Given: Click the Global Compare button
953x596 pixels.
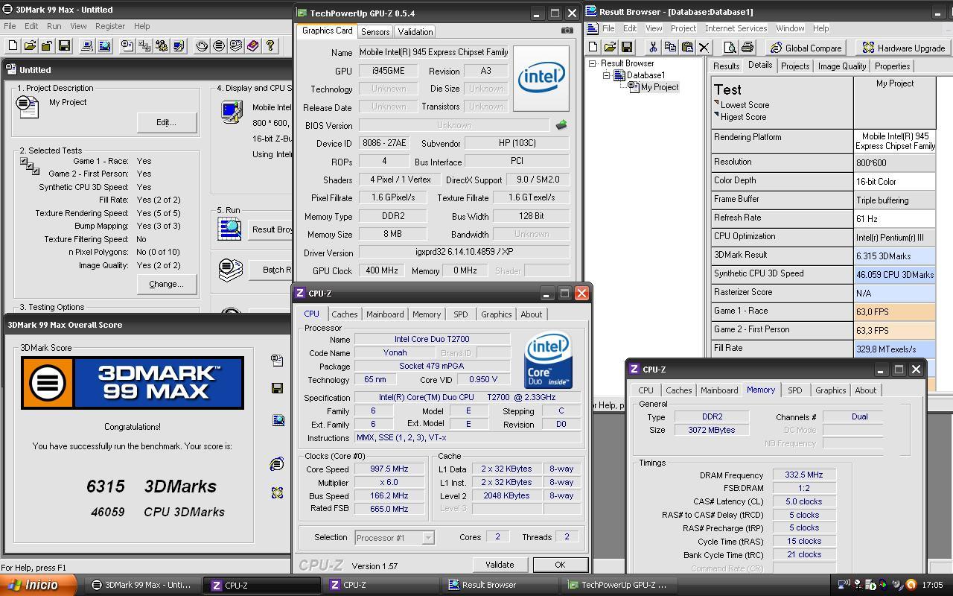Looking at the screenshot, I should click(x=806, y=48).
